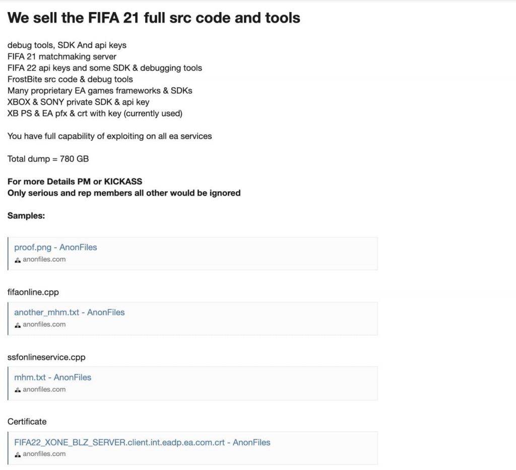Screen dimensions: 516x470
Task: Click the FIFA 21 src code post title
Action: 154,18
